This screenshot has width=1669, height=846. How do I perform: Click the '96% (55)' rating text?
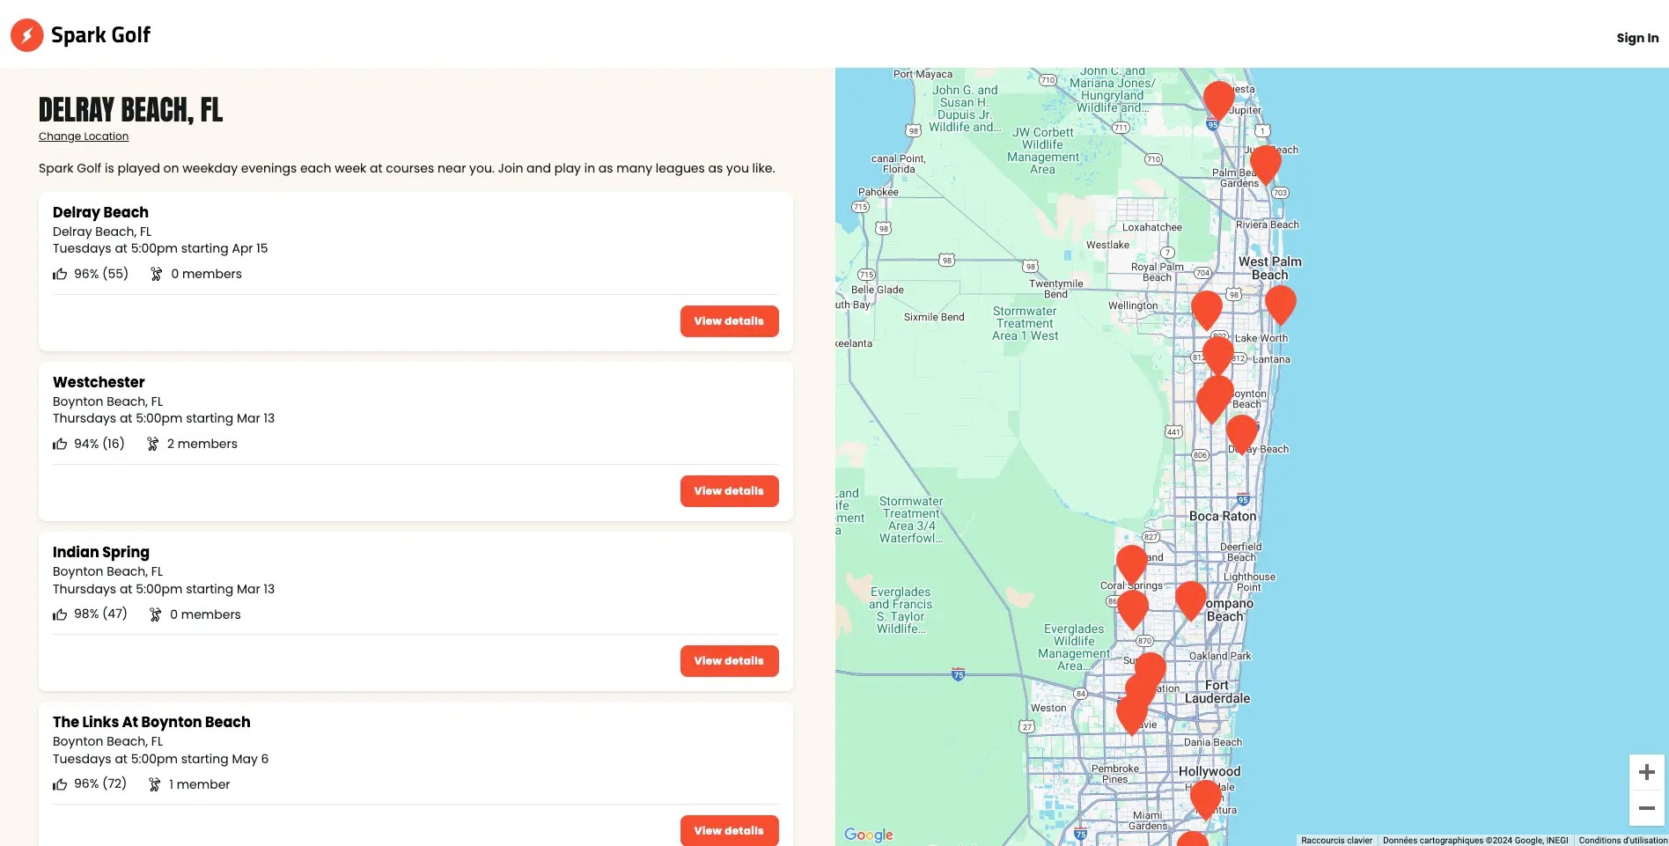point(101,274)
